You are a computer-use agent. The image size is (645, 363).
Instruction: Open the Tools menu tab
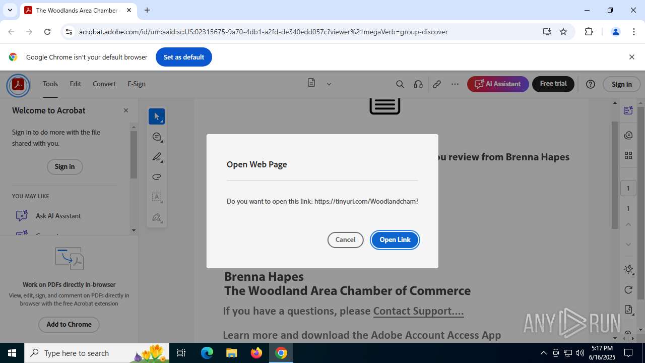50,84
